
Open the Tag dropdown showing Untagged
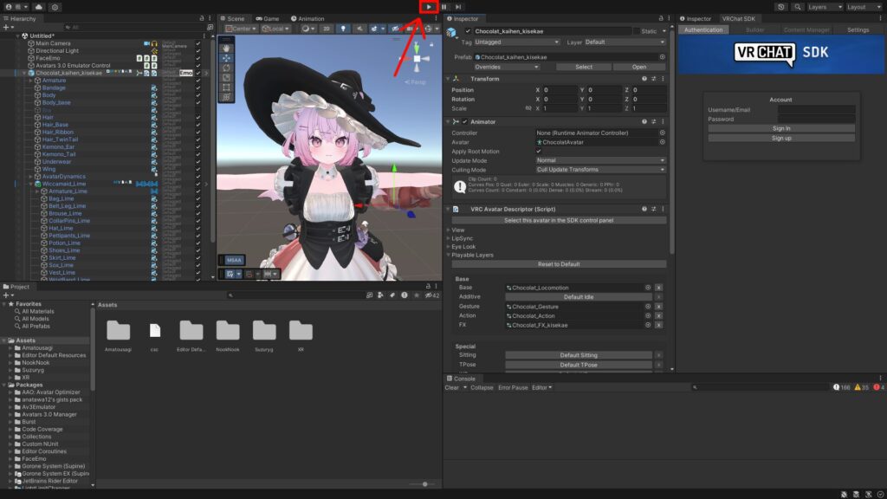click(517, 42)
